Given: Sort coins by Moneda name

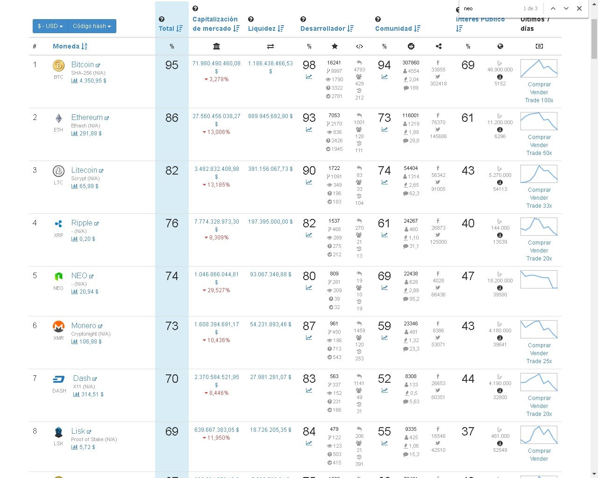Looking at the screenshot, I should (x=70, y=46).
